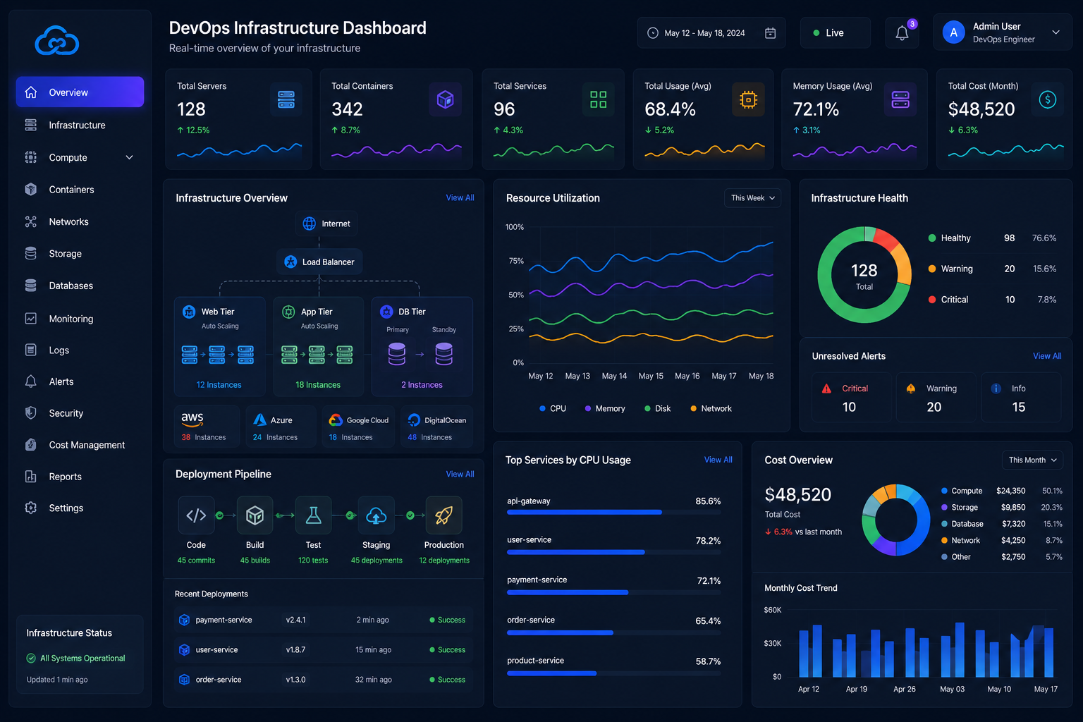Click the App Tier icon

tap(288, 312)
